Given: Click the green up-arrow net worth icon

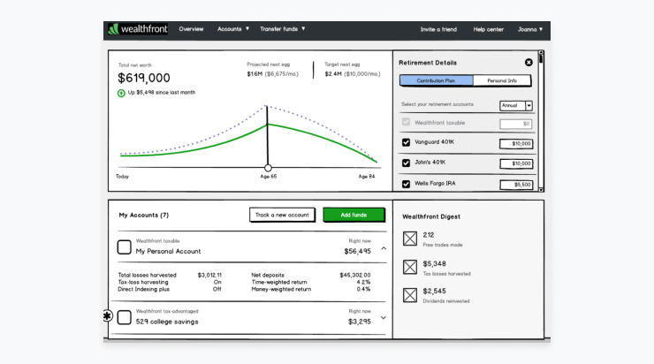Looking at the screenshot, I should pos(121,93).
